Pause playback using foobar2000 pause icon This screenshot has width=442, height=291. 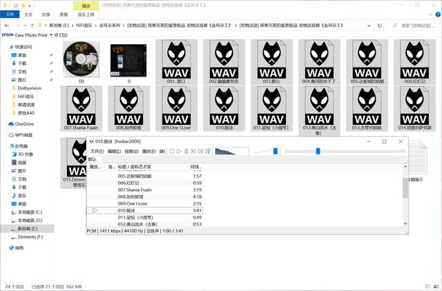pos(186,151)
